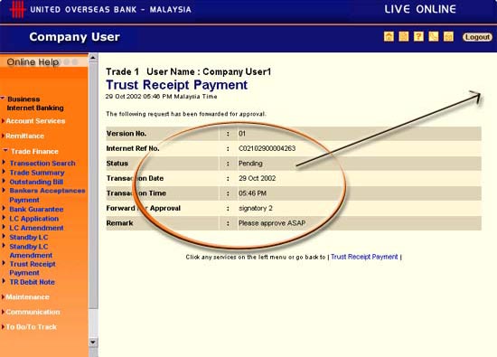Click the User Name : Company User1 text
The width and height of the screenshot is (497, 357).
[209, 71]
